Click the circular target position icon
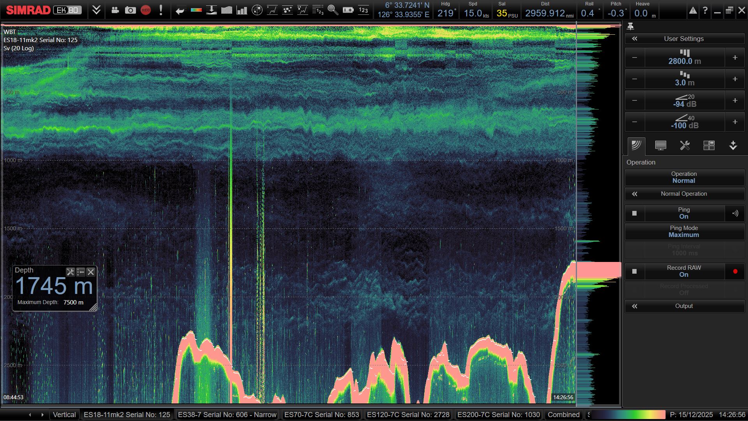The width and height of the screenshot is (748, 421). (x=257, y=11)
